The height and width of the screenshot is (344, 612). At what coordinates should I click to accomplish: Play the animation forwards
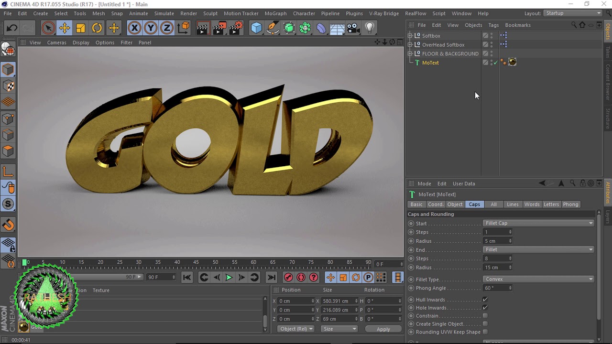(229, 277)
